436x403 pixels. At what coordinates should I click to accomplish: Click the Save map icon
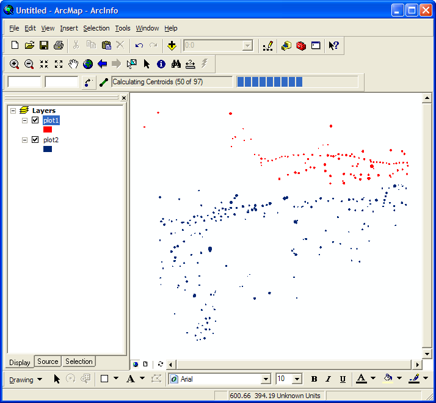point(44,45)
